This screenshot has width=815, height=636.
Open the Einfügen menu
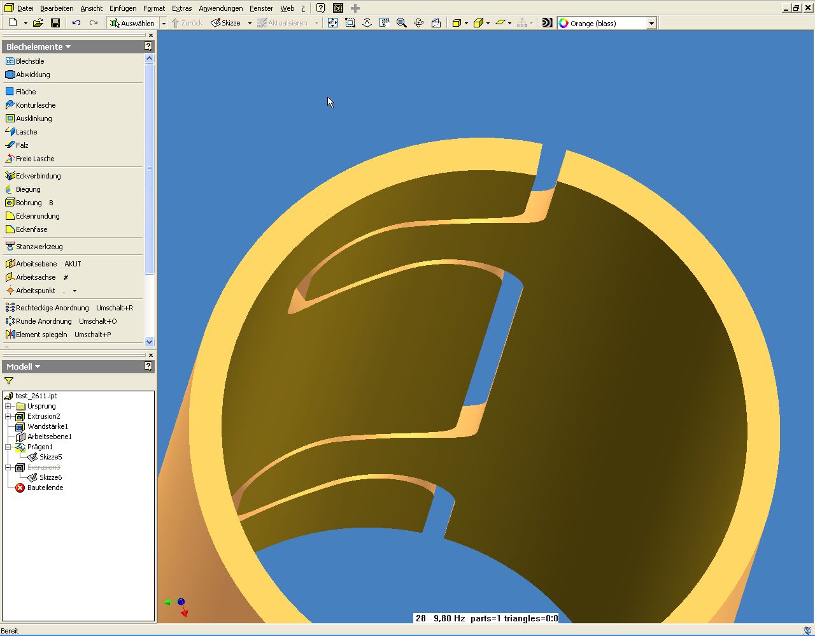coord(123,8)
